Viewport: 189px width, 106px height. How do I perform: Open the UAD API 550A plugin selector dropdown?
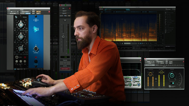tap(13, 14)
